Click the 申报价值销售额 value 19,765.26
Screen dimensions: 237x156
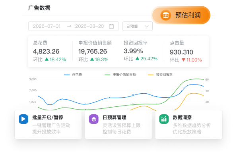(93, 52)
